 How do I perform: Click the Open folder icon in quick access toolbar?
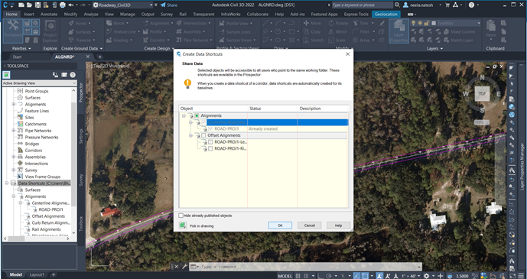tap(30, 5)
